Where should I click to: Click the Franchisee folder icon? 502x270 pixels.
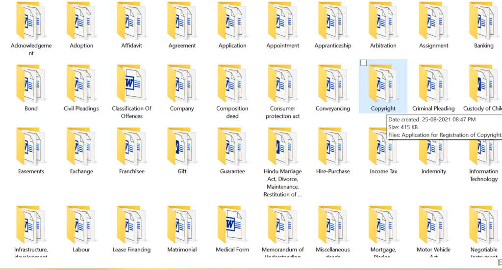(131, 147)
